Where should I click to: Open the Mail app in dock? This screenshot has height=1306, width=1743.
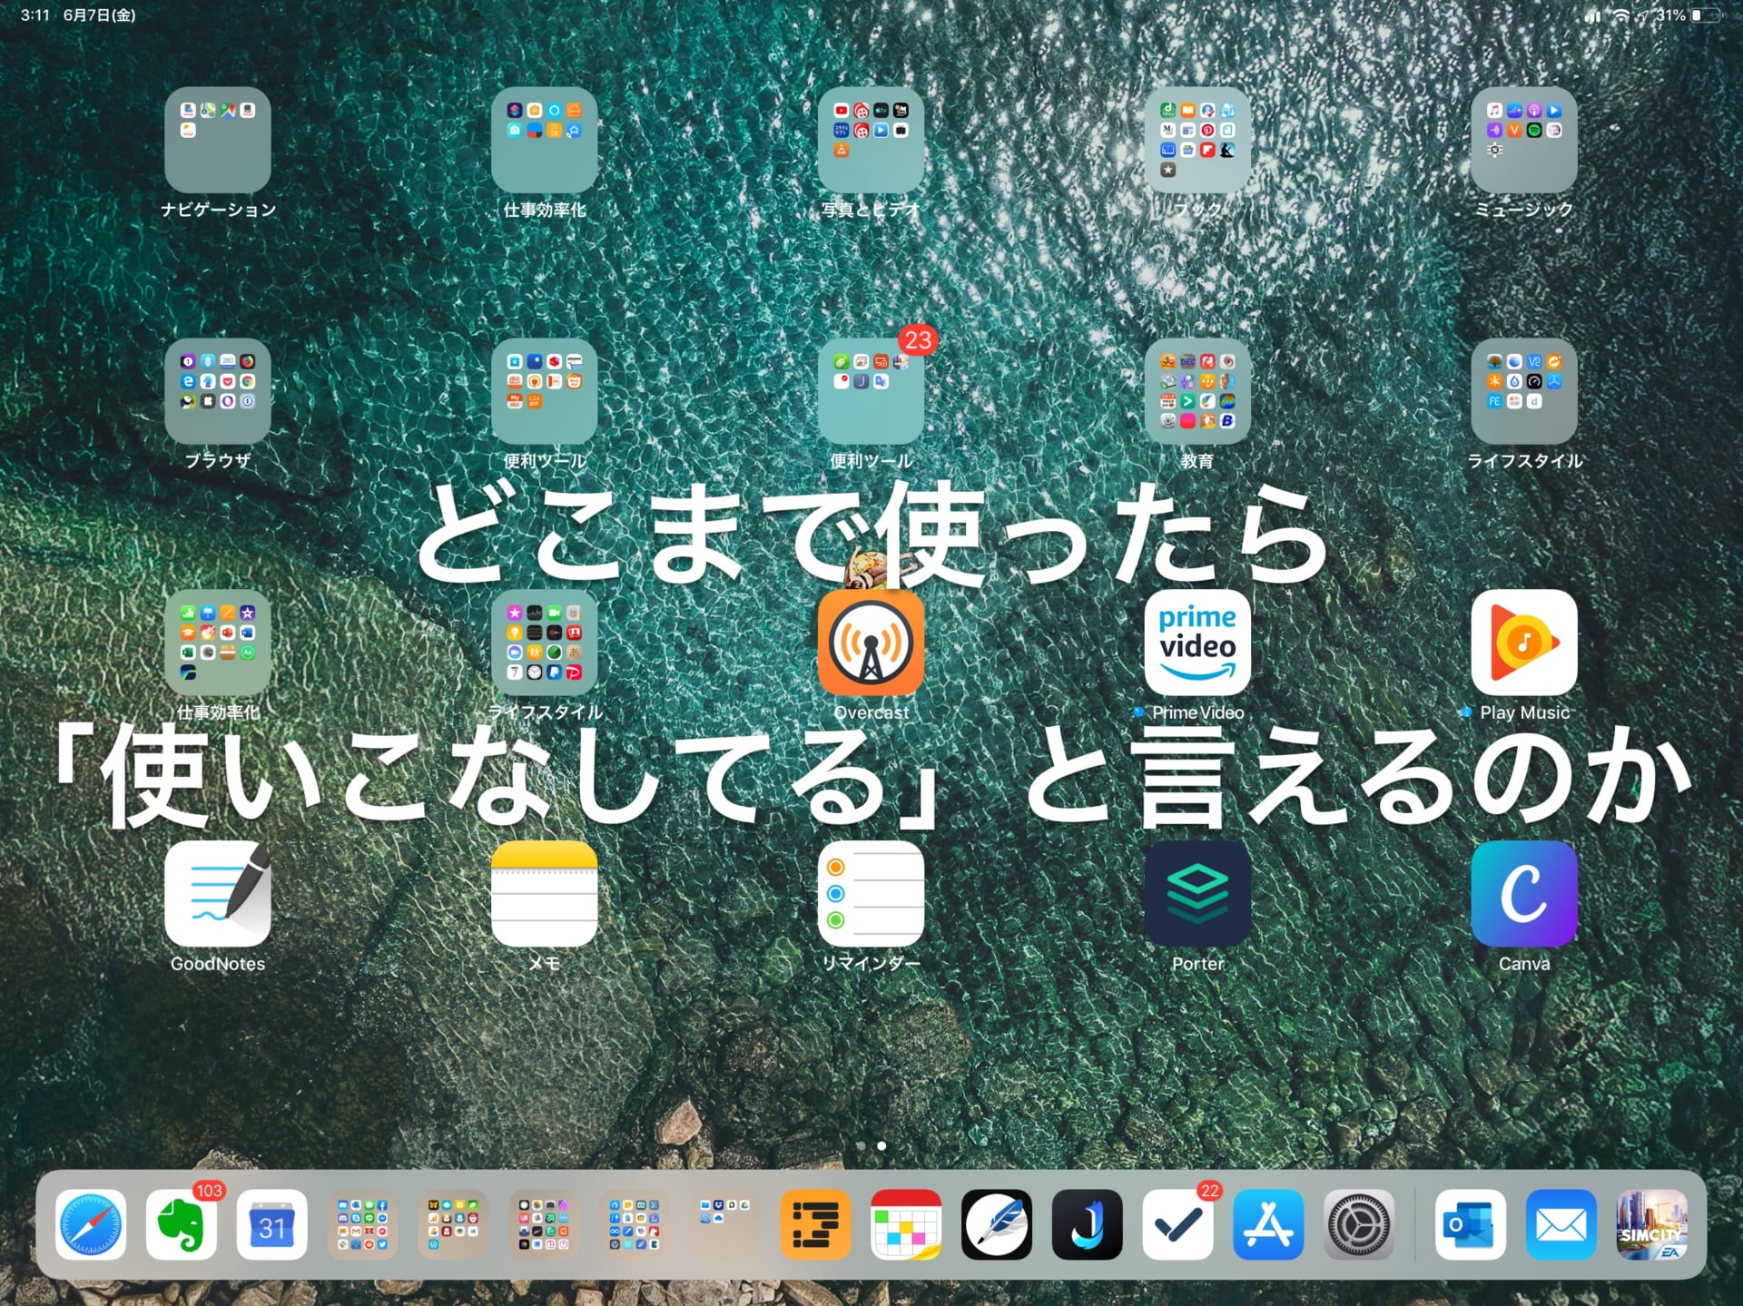[x=1561, y=1225]
